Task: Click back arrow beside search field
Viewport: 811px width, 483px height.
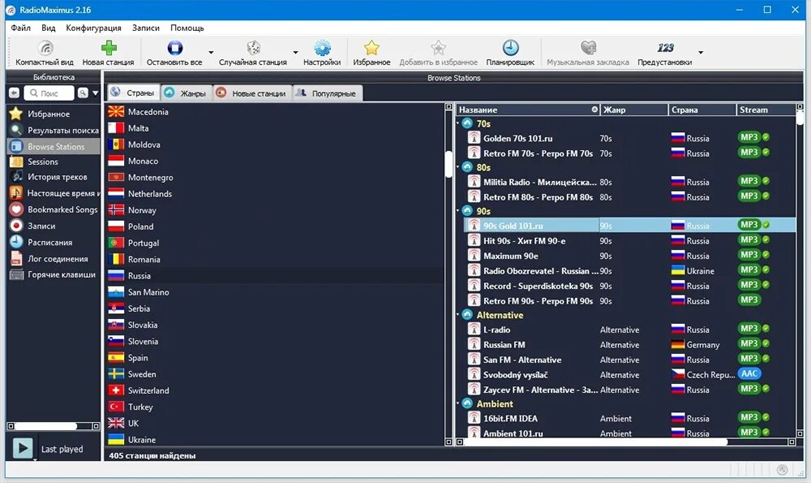Action: pos(14,93)
